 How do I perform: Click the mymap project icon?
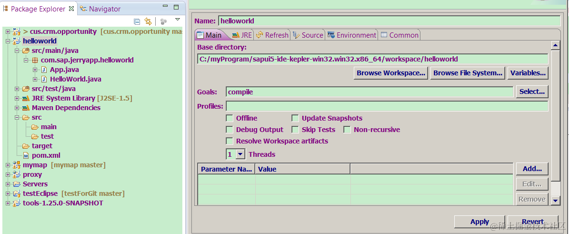(x=17, y=165)
